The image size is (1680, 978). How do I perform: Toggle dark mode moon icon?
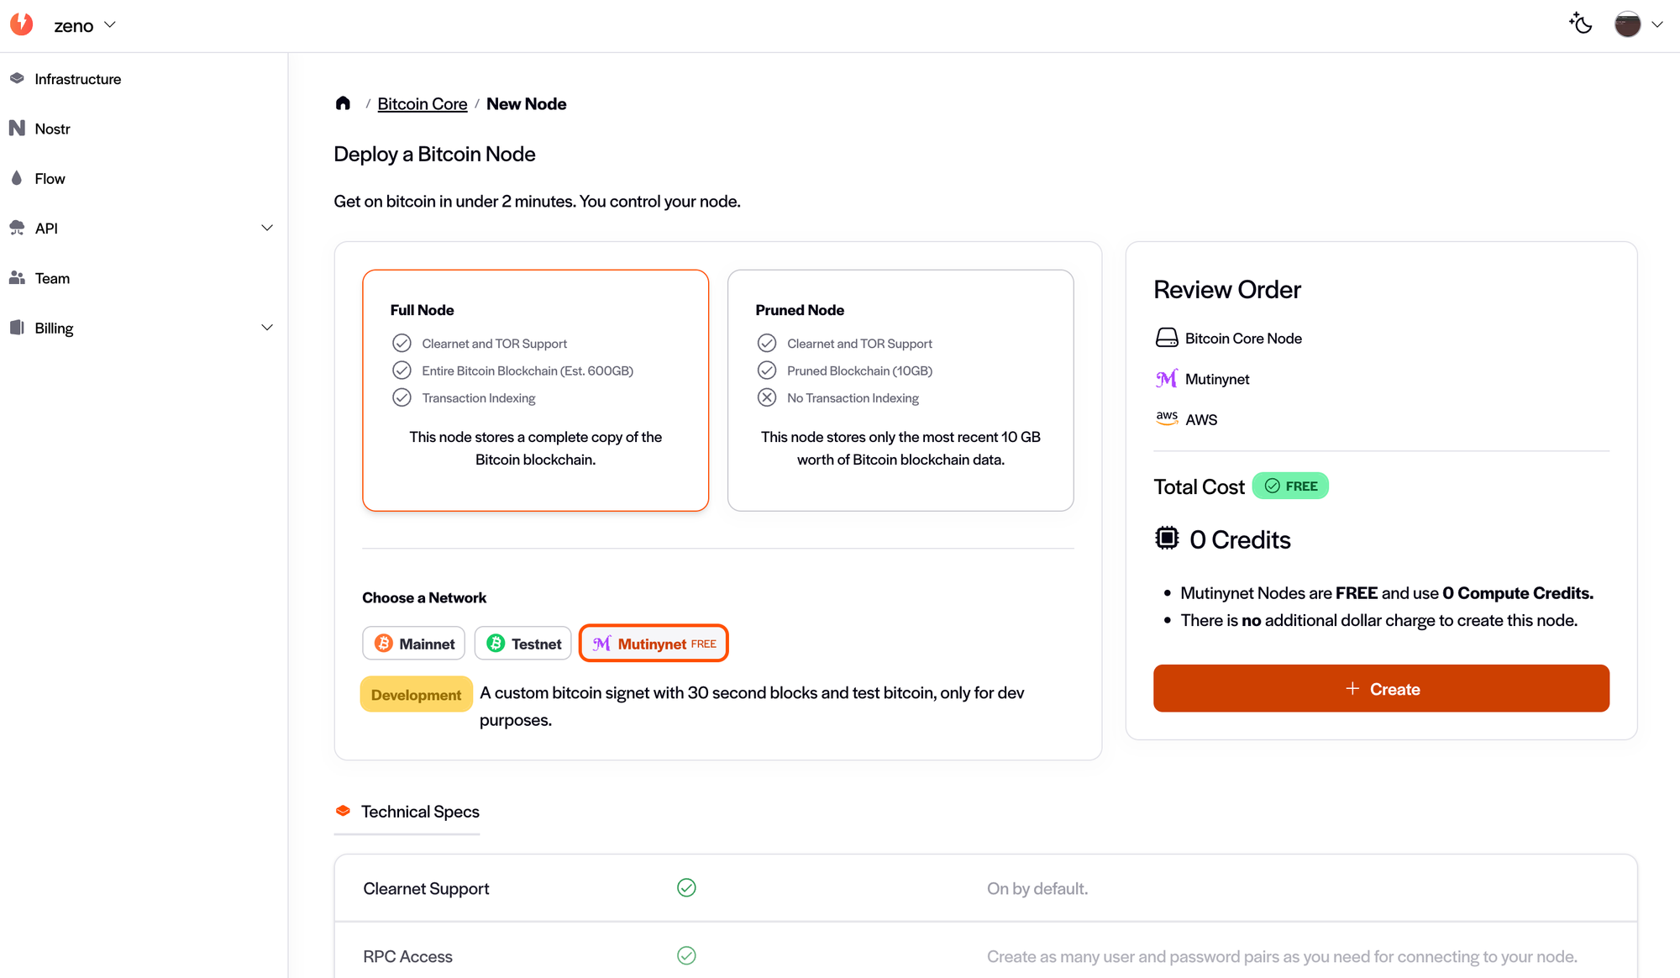(1580, 24)
